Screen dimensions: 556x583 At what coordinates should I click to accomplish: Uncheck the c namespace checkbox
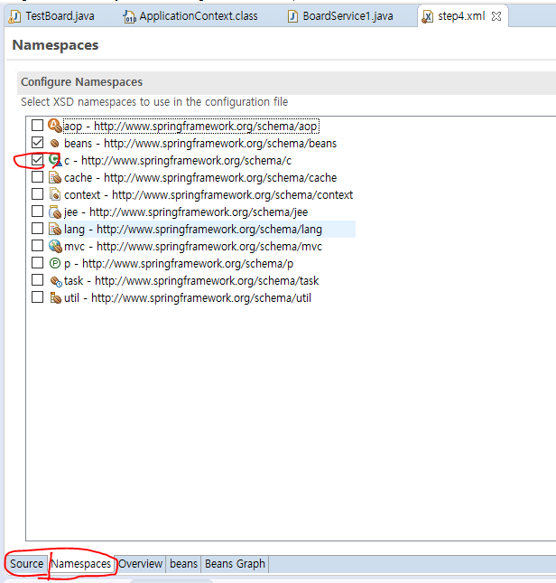37,160
